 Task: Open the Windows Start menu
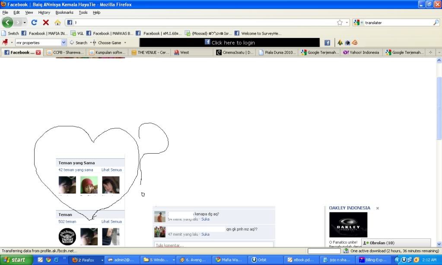tap(16, 260)
